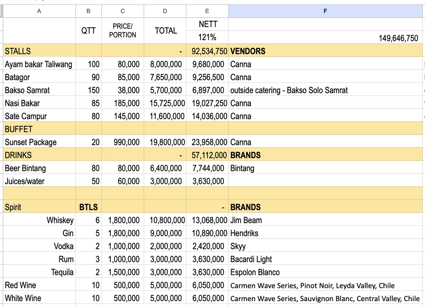425x306 pixels.
Task: Select the Whiskey cell
Action: tap(39, 220)
